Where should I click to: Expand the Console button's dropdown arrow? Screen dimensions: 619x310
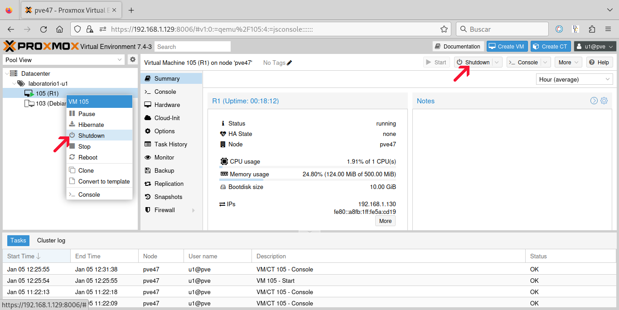coord(545,63)
